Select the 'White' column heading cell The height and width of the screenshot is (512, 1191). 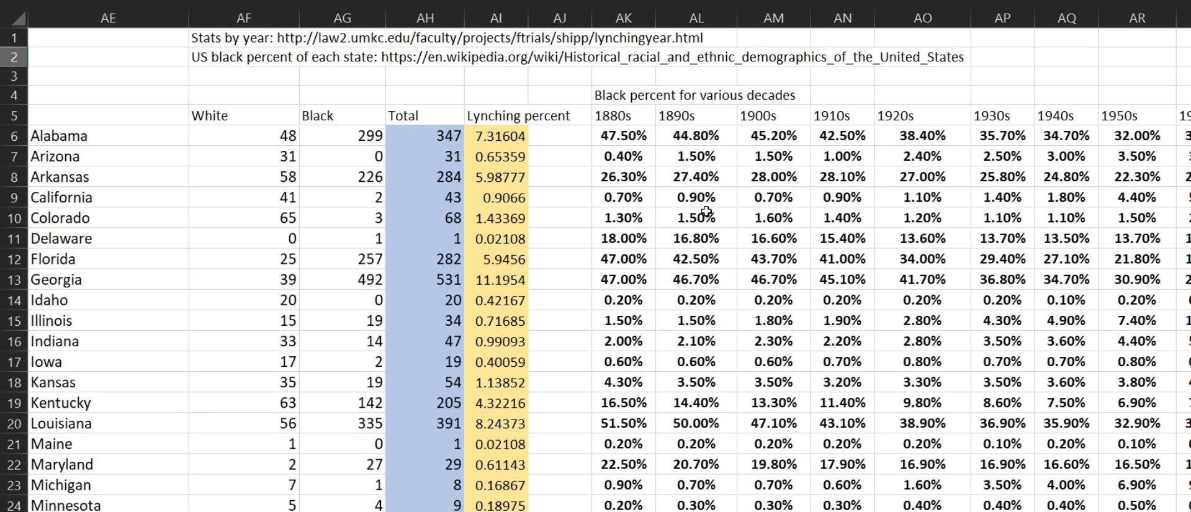pos(244,115)
